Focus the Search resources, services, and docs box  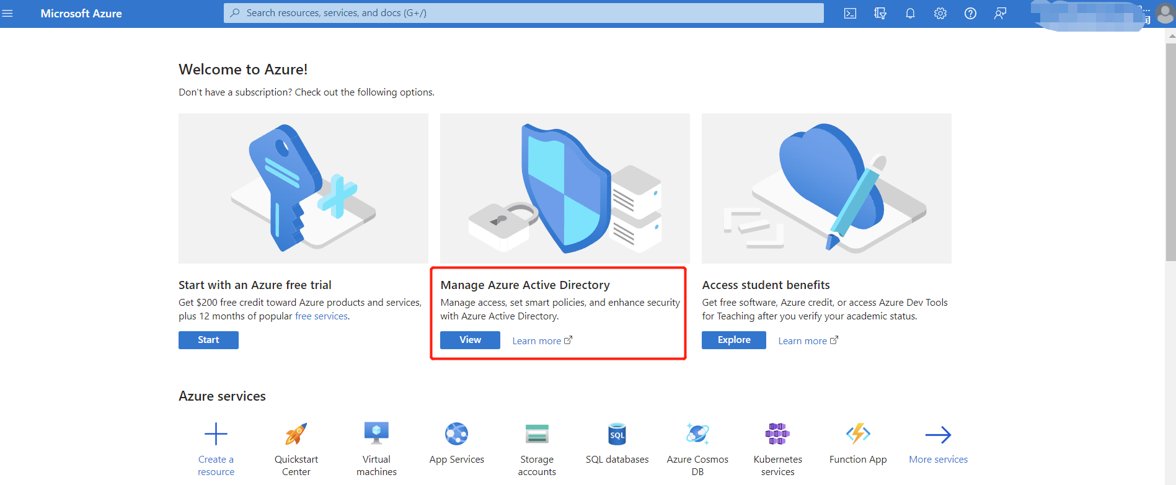point(524,13)
